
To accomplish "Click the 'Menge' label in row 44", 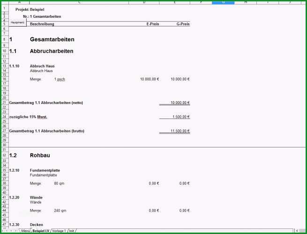I will [36, 211].
